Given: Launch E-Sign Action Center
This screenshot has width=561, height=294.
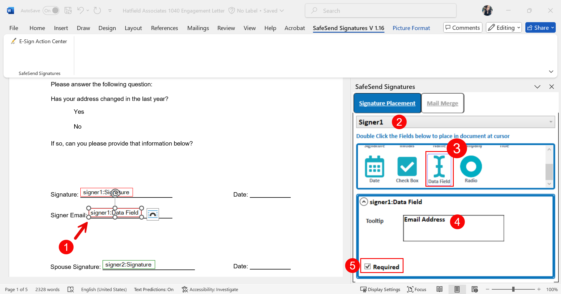Looking at the screenshot, I should (x=39, y=41).
